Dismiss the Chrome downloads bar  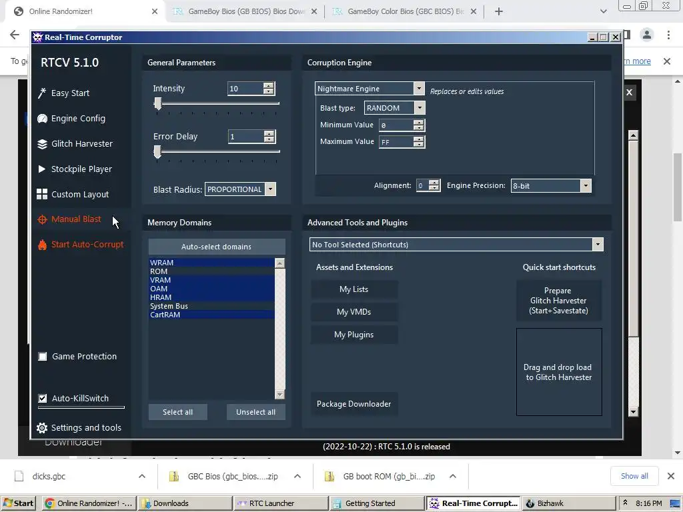click(671, 476)
